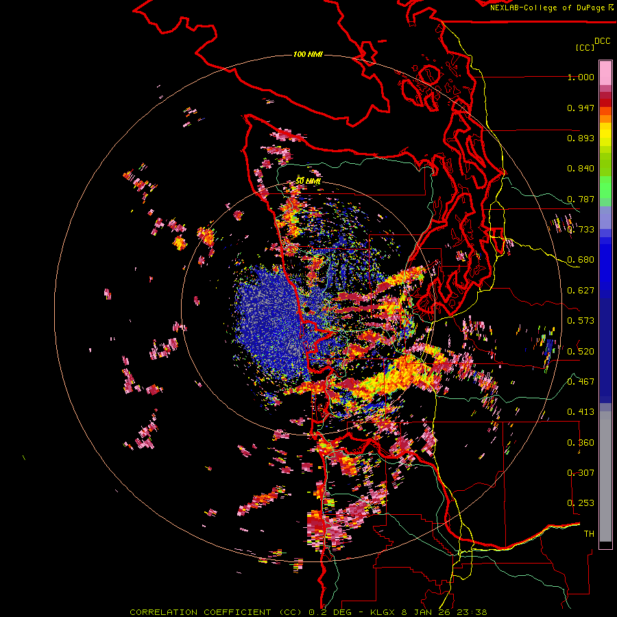Click the 1.000 value on the color scale
Viewport: 617px width, 617px height.
pyautogui.click(x=581, y=77)
